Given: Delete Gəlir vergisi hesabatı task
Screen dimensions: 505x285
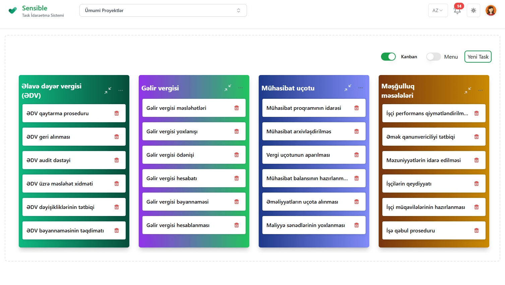Looking at the screenshot, I should pyautogui.click(x=237, y=178).
